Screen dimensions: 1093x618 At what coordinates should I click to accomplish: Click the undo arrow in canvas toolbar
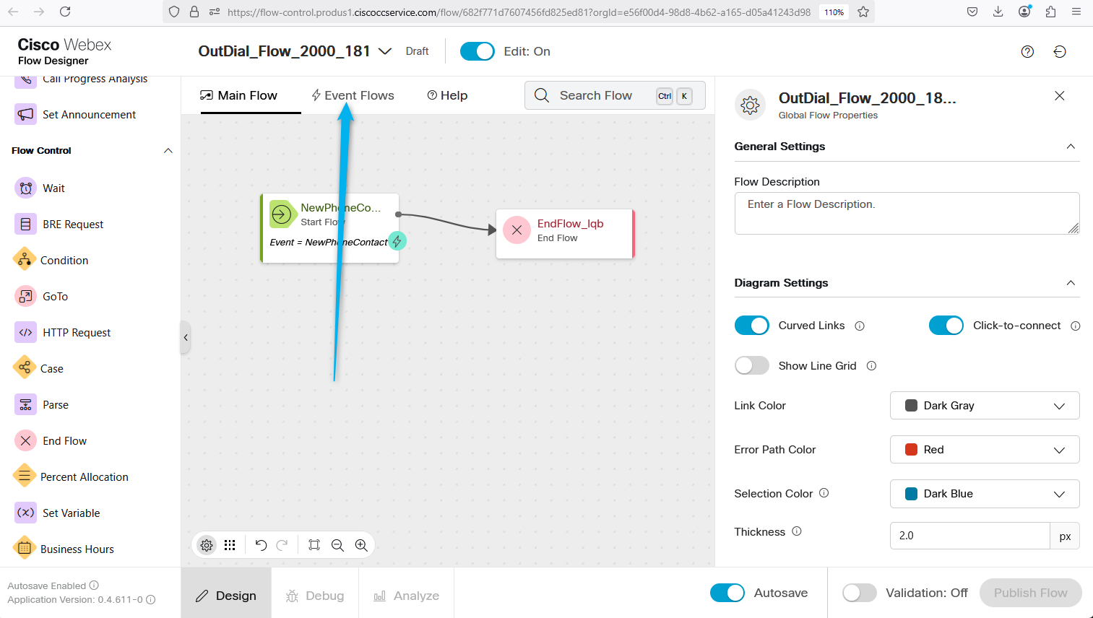pos(262,545)
